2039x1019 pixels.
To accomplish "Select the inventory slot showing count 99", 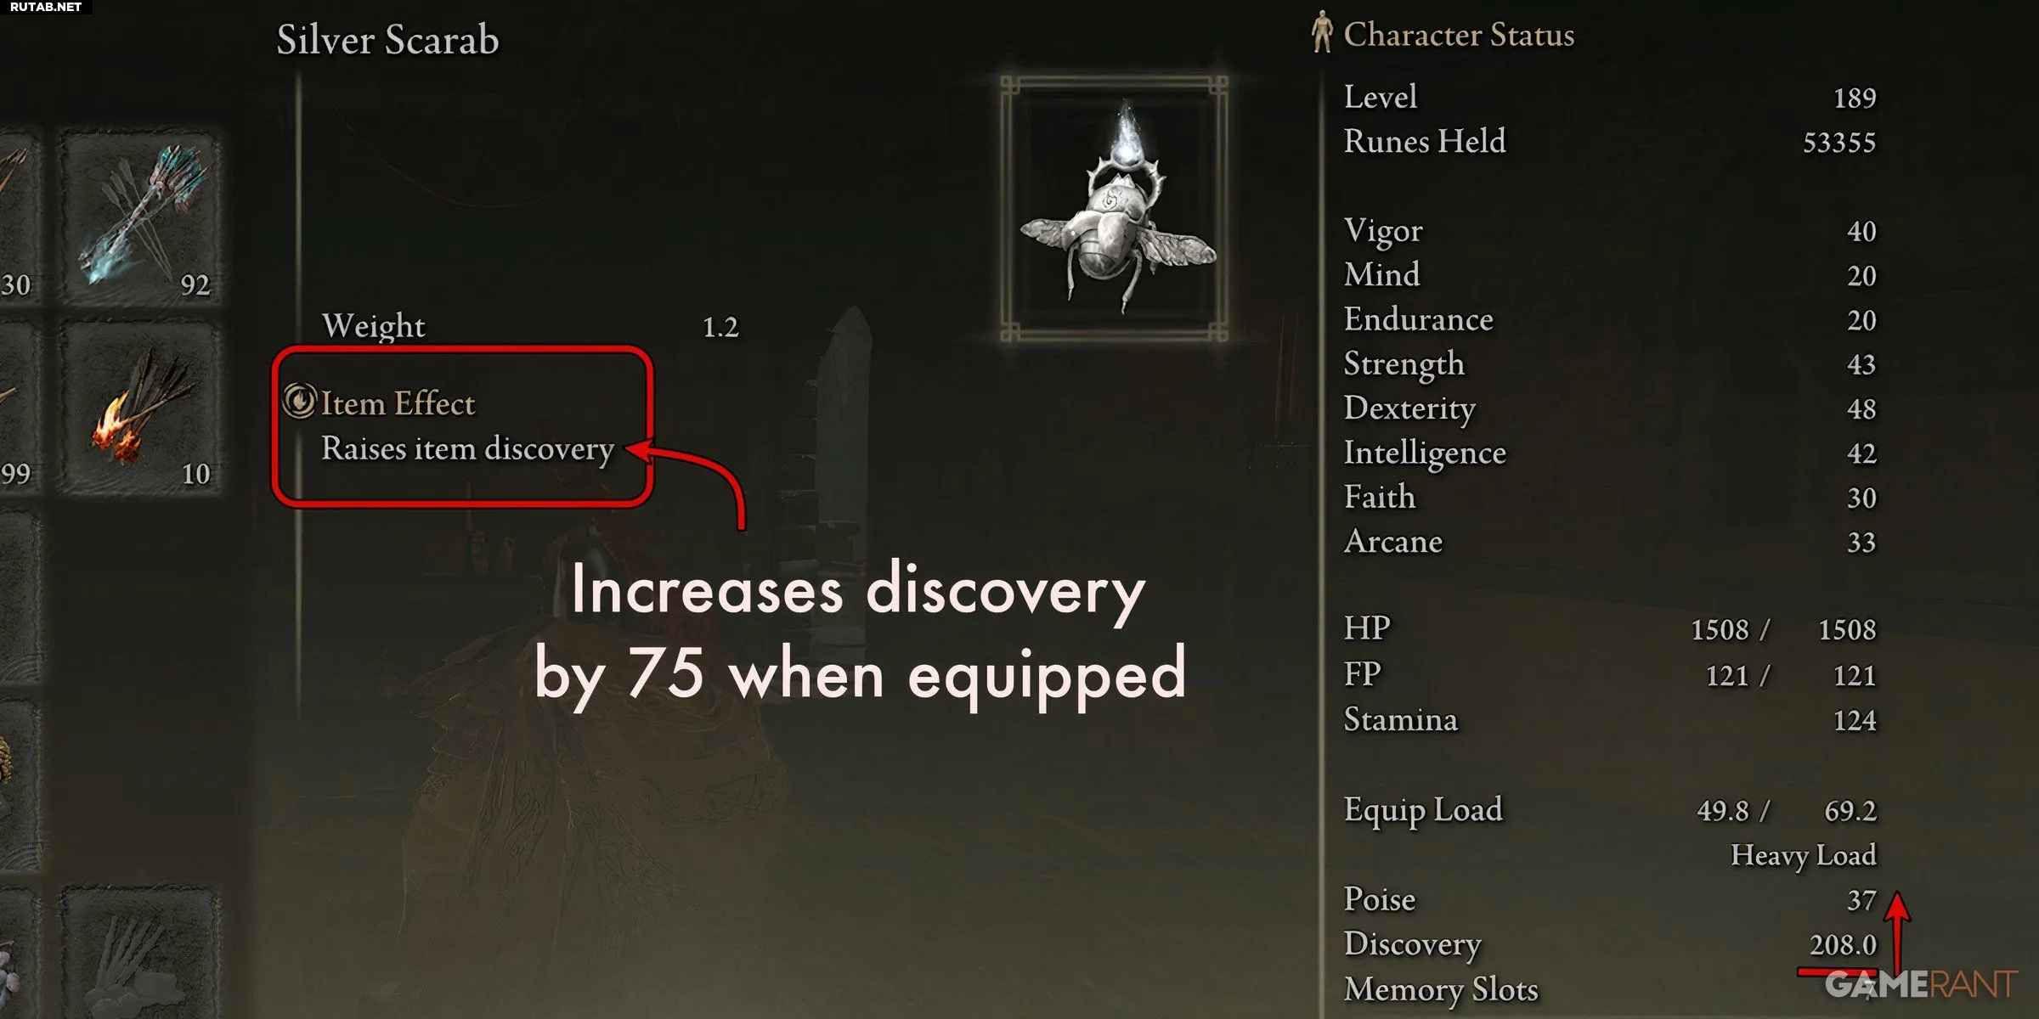I will click(19, 407).
